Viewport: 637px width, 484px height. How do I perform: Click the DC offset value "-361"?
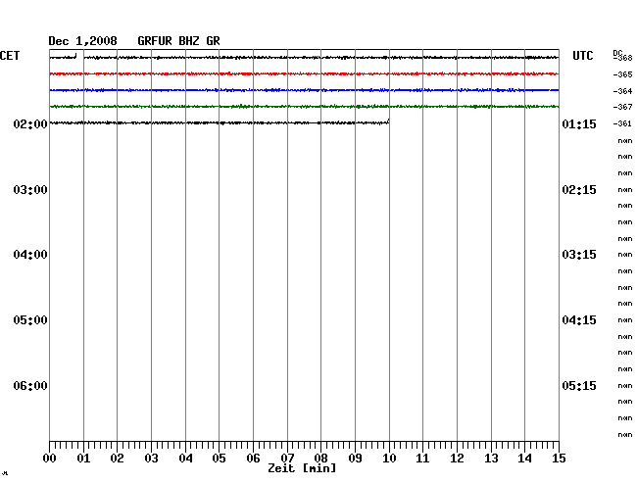point(622,123)
